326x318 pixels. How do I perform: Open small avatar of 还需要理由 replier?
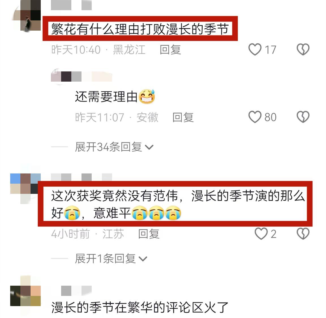pos(56,77)
